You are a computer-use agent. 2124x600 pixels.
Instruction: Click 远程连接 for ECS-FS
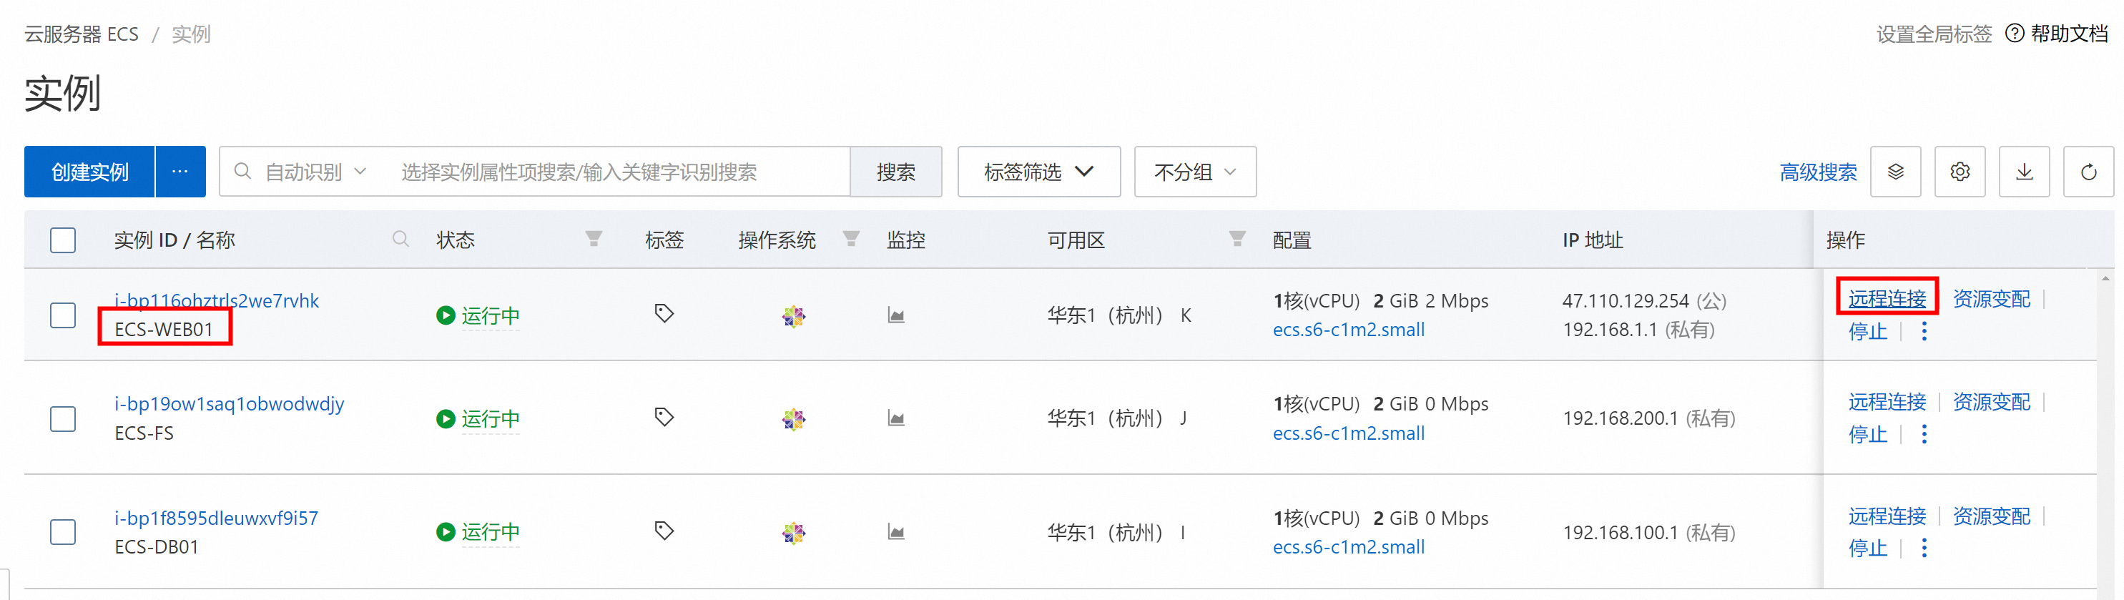[x=1887, y=402]
